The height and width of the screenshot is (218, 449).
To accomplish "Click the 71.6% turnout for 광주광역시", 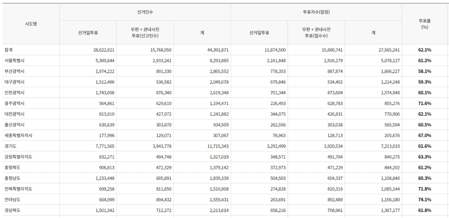I will click(x=425, y=103).
